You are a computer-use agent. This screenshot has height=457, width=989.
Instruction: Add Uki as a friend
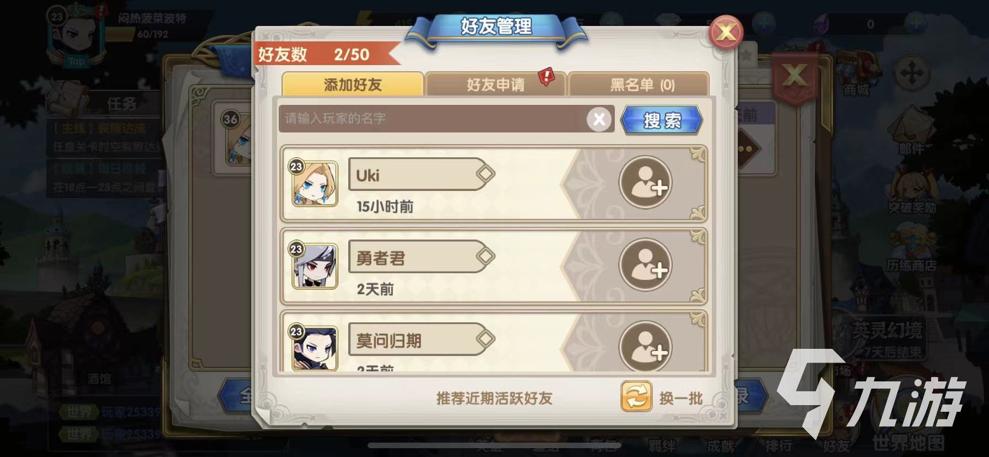coord(645,183)
